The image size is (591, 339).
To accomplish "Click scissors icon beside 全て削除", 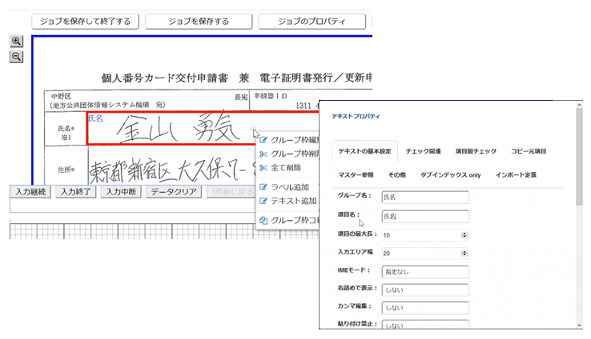I will point(263,168).
